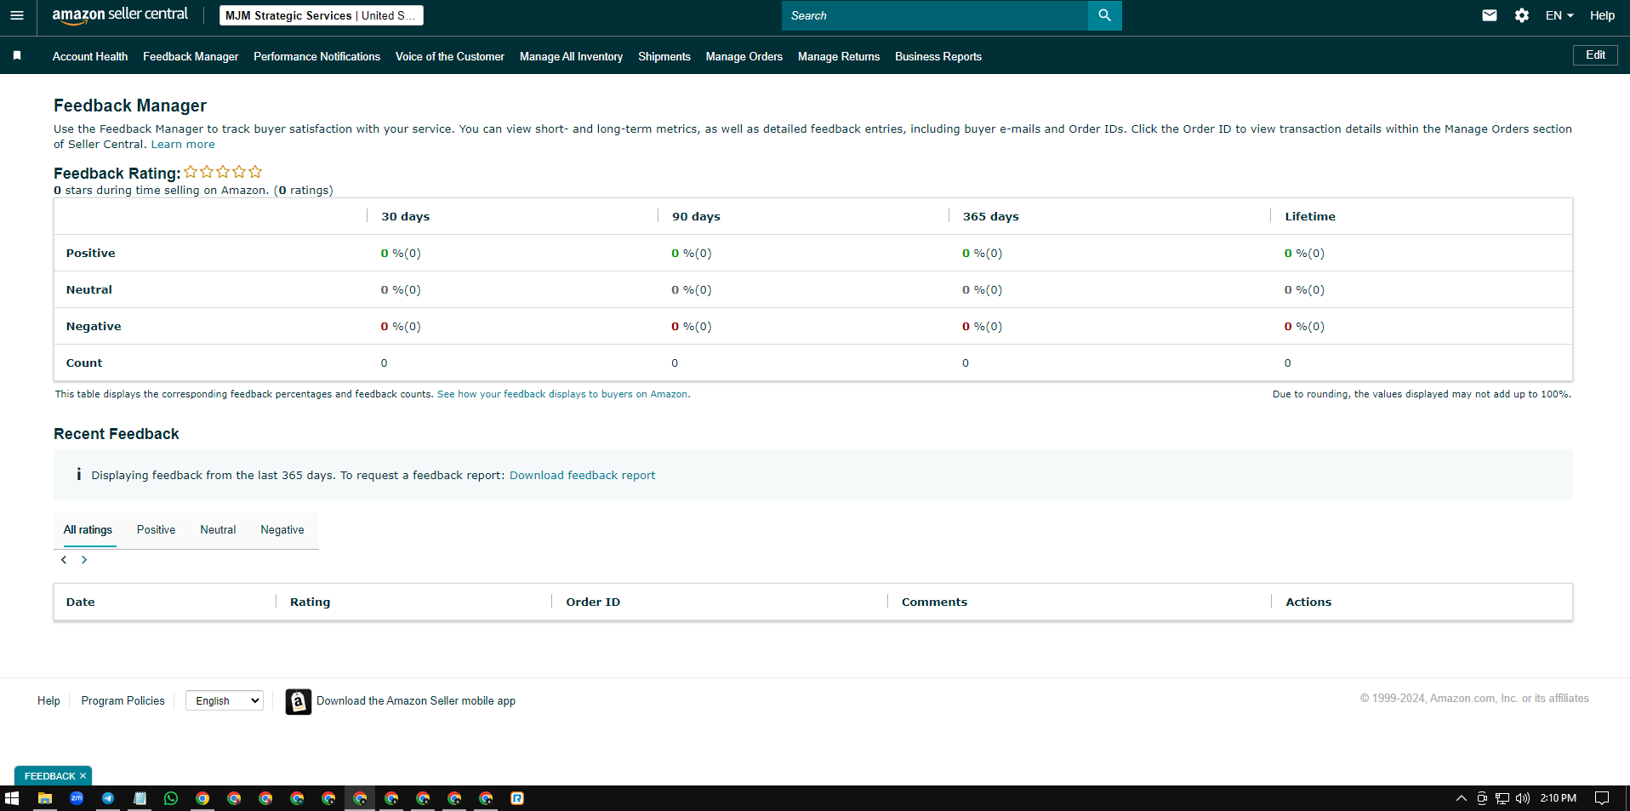Image resolution: width=1630 pixels, height=811 pixels.
Task: Open the Amazon Seller mobile app icon
Action: click(298, 701)
